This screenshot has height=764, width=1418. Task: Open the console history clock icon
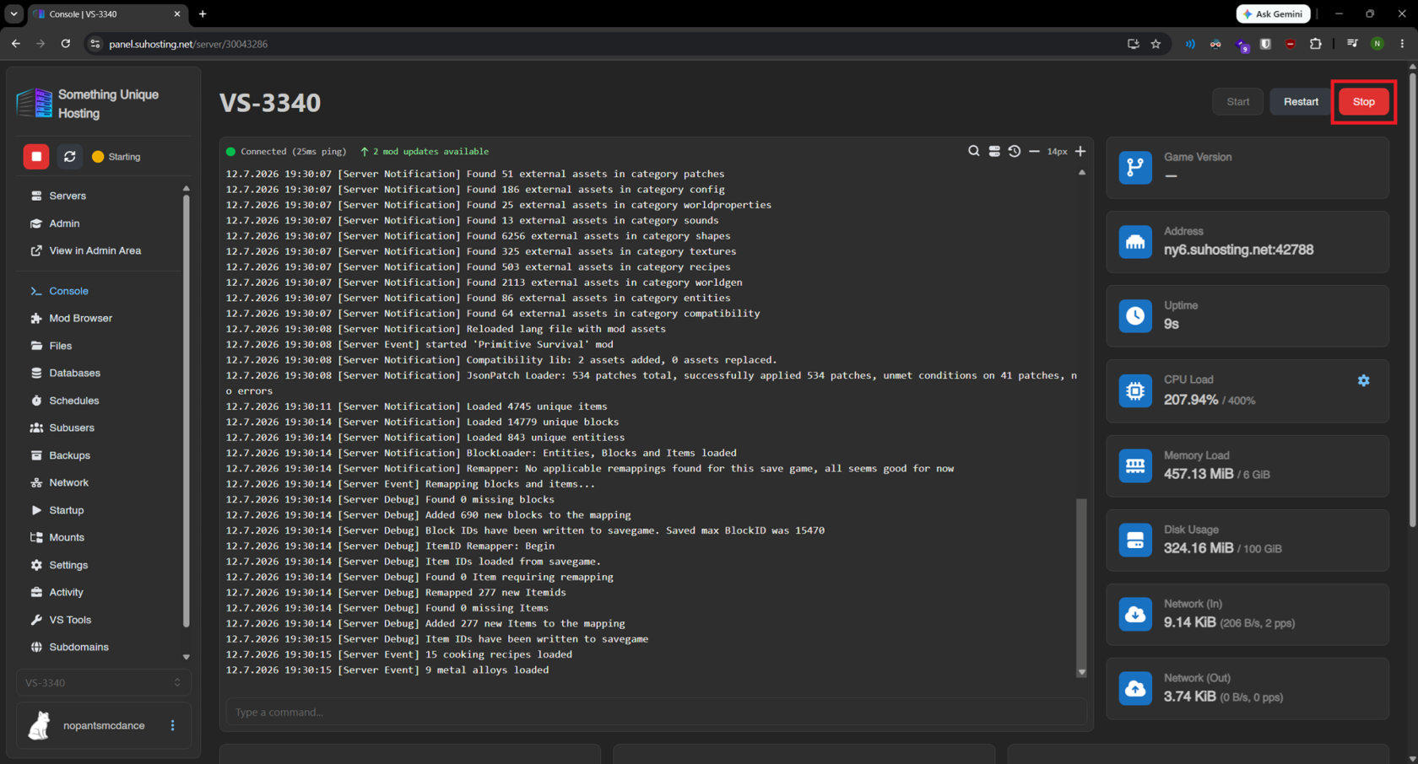click(1015, 151)
